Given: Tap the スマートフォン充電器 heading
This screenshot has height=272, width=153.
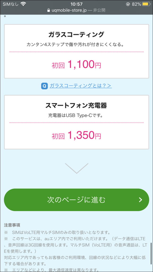Looking at the screenshot, I should coord(76,105).
